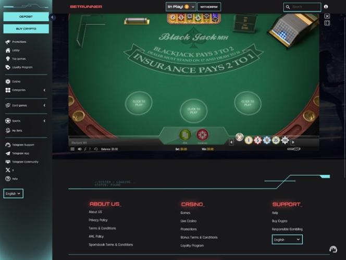Select the red 5 value chip
The width and height of the screenshot is (346, 260).
click(257, 140)
